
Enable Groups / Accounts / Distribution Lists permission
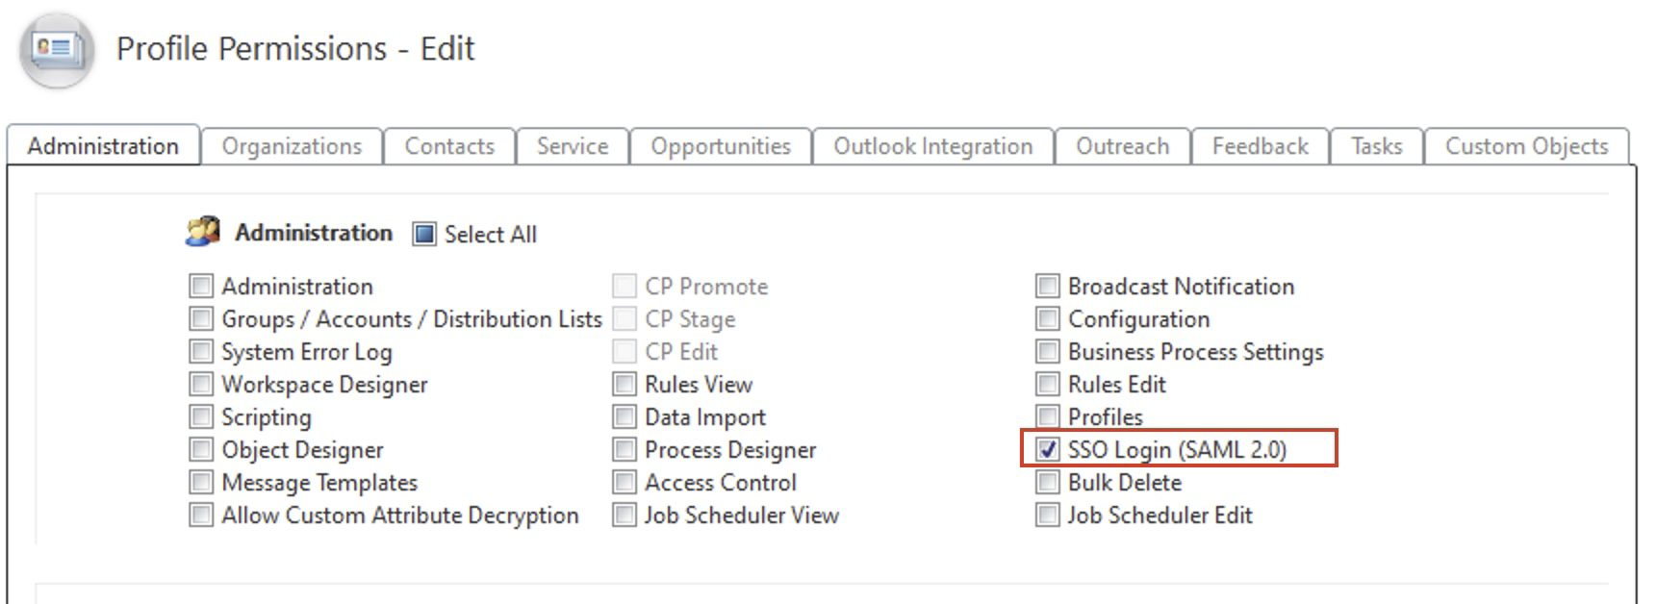coord(200,317)
